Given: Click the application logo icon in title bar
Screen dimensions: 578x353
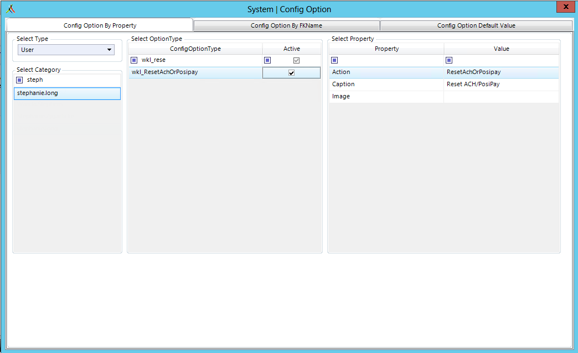Looking at the screenshot, I should 11,8.
